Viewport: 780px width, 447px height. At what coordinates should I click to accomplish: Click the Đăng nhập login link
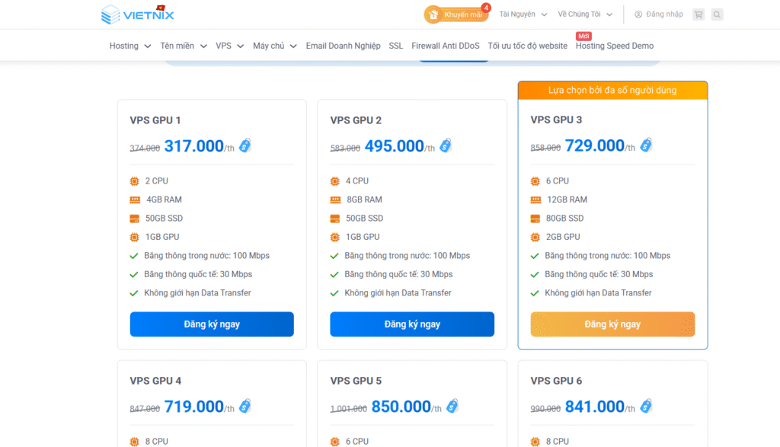pyautogui.click(x=659, y=14)
